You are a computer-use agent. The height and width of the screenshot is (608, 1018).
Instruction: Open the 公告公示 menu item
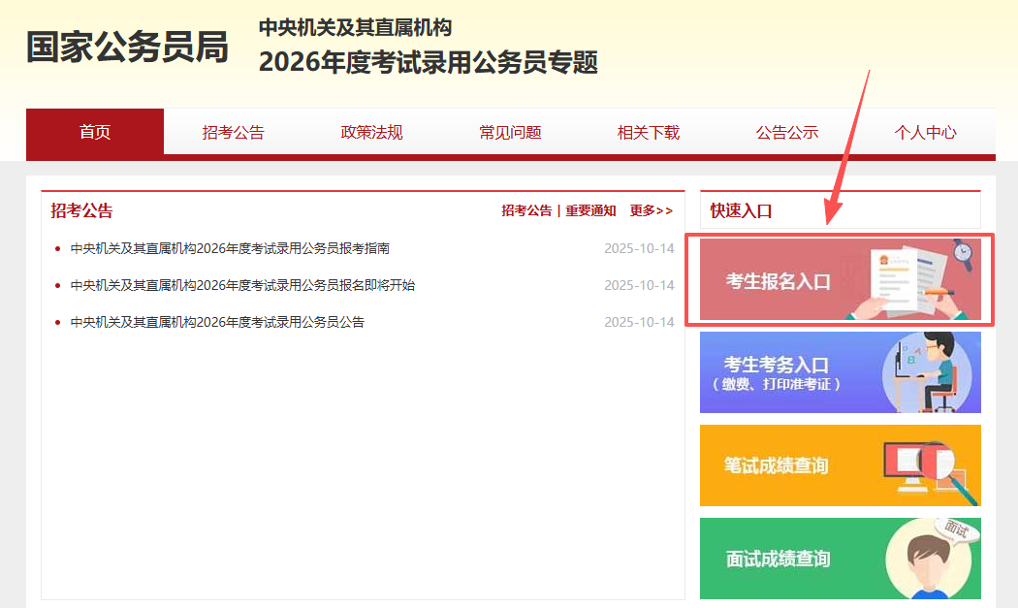point(787,133)
